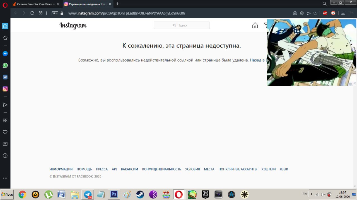Viewport: 357px width, 200px height.
Task: Open the Пуск start menu
Action: (x=7, y=194)
